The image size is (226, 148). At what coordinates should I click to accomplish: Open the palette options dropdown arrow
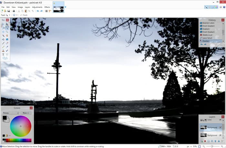tap(10, 136)
